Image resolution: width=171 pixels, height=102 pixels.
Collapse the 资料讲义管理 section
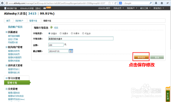point(7,65)
